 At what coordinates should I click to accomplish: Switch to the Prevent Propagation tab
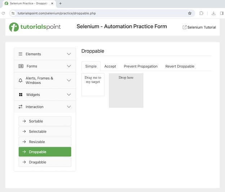[x=141, y=66]
